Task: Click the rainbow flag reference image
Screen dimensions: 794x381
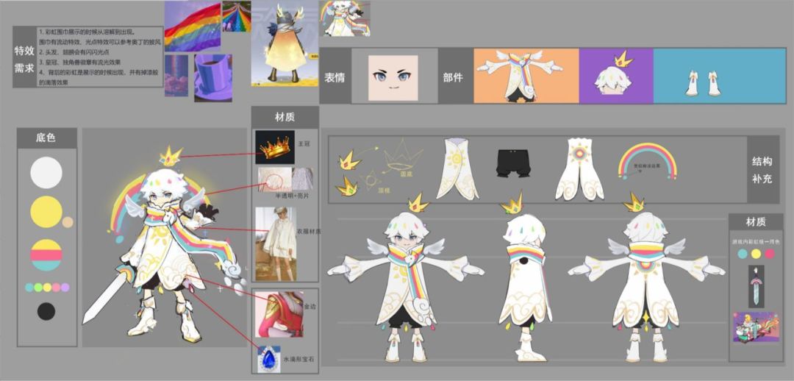Action: [193, 25]
